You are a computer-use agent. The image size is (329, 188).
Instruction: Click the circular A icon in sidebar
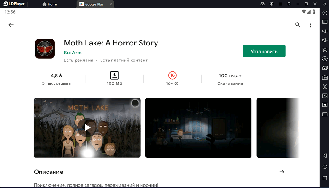(325, 59)
